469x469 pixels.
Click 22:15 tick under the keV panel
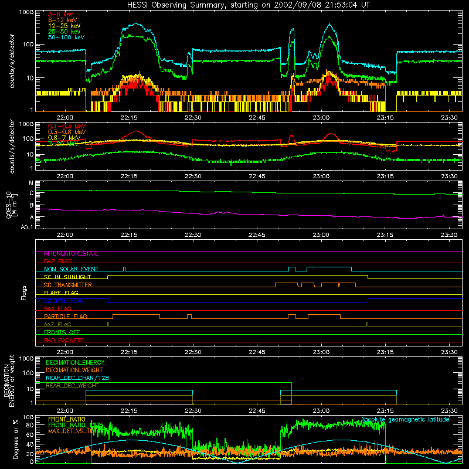[129, 118]
